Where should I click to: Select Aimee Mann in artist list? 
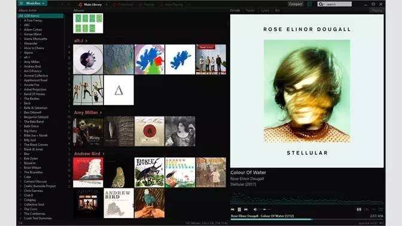[x=32, y=34]
